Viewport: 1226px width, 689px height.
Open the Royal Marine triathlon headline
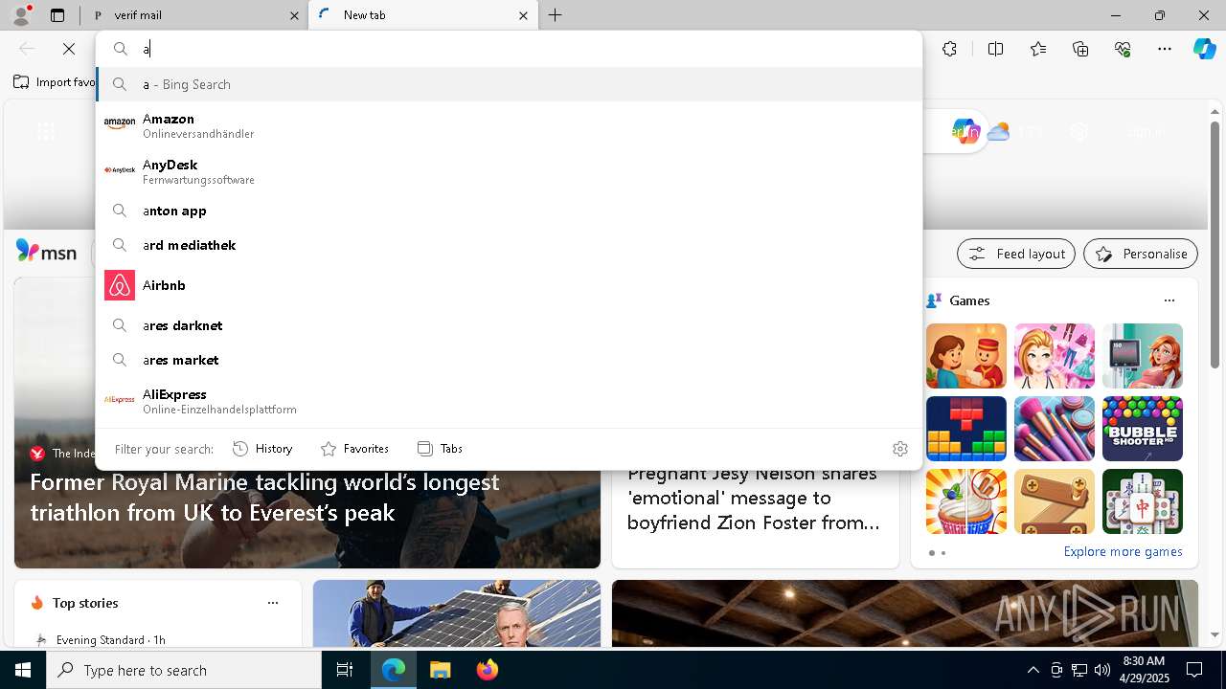[x=264, y=498]
